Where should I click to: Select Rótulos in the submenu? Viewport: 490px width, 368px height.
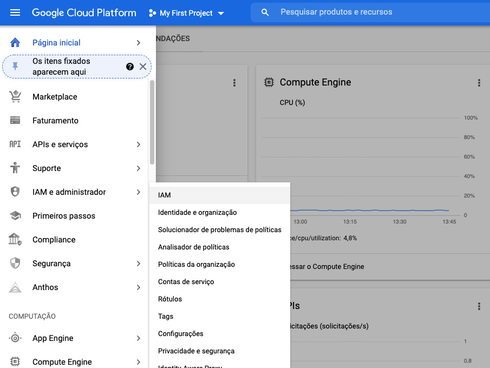pos(220,299)
